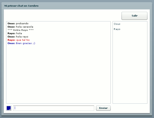Click the red text 'que tal tio'
This screenshot has width=154, height=118.
pos(23,40)
